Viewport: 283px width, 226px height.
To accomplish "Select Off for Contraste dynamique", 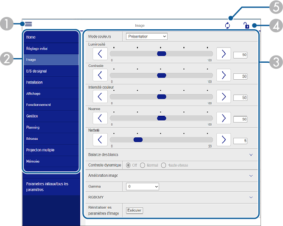I will click(128, 165).
